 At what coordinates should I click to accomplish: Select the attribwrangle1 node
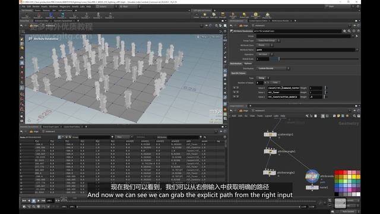click(270, 152)
